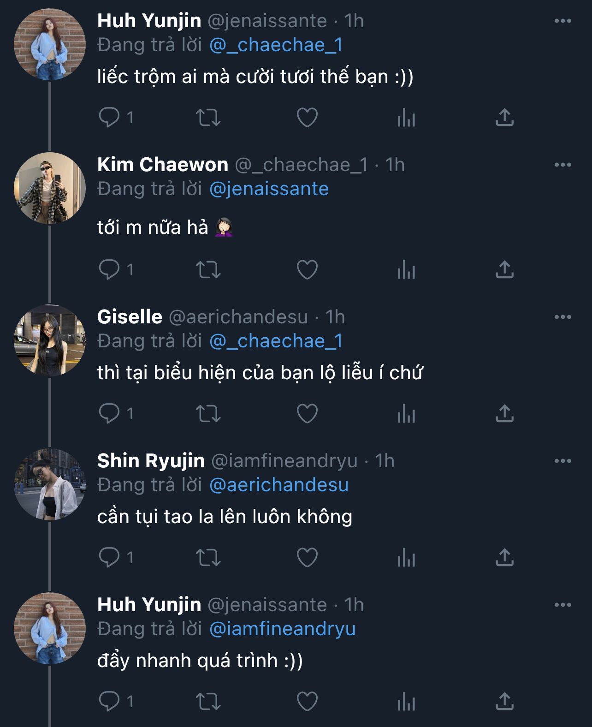Share Shin Ryujin's tweet
The width and height of the screenshot is (592, 727).
click(504, 557)
